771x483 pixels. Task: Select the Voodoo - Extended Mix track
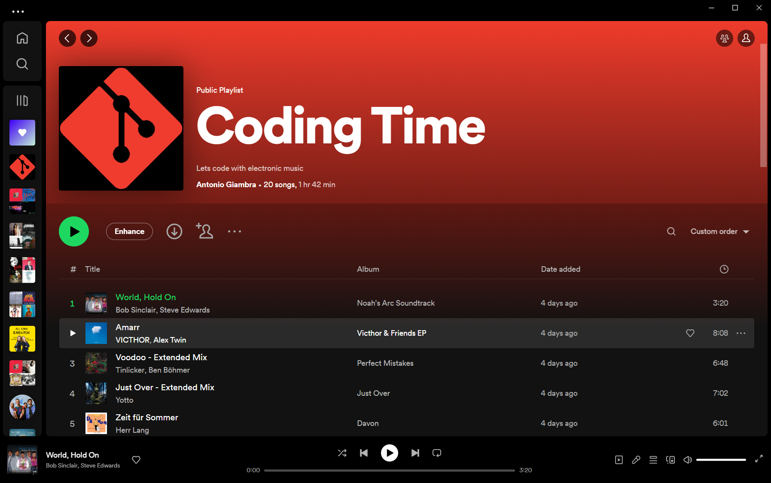click(161, 357)
